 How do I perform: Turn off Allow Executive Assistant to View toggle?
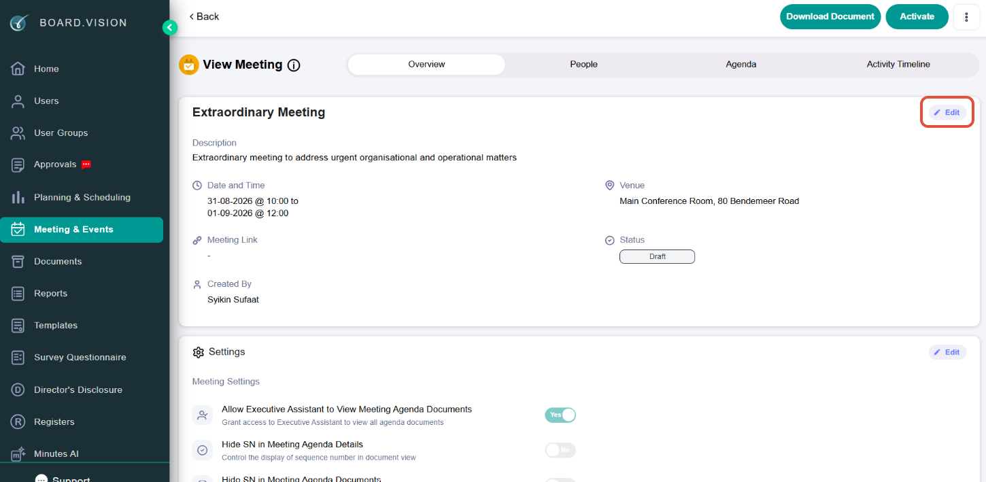pos(560,415)
